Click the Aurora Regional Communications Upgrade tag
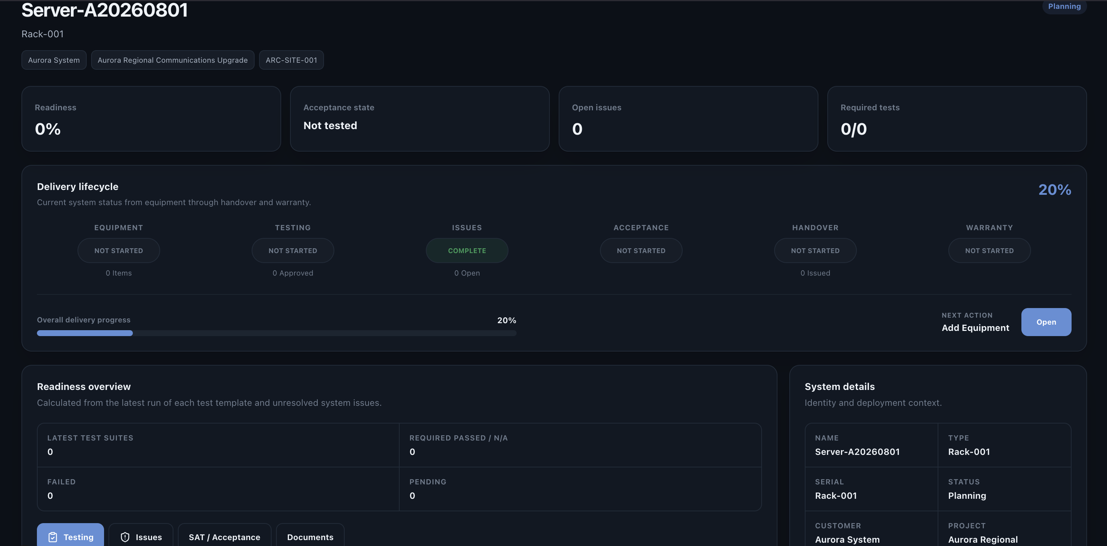This screenshot has width=1107, height=546. [x=172, y=60]
